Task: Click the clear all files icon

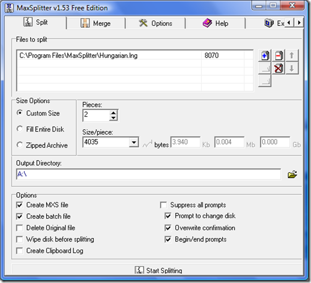Action: click(278, 69)
